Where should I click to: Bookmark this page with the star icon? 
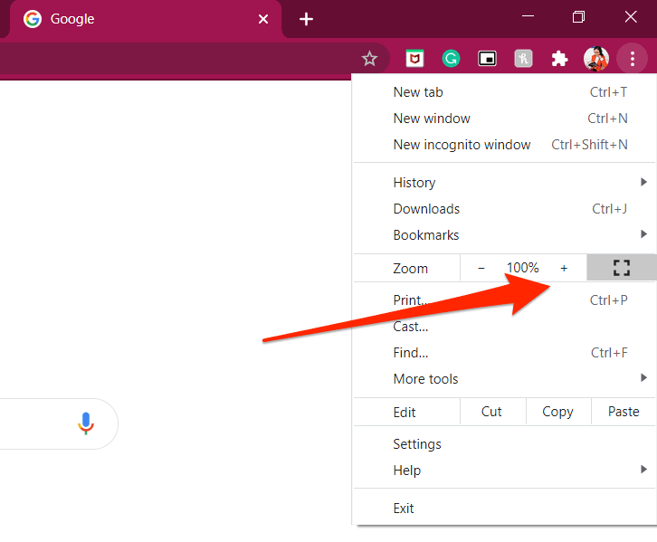369,59
